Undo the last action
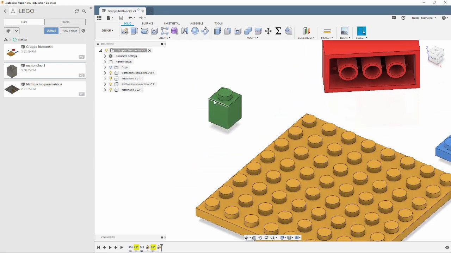 [130, 18]
